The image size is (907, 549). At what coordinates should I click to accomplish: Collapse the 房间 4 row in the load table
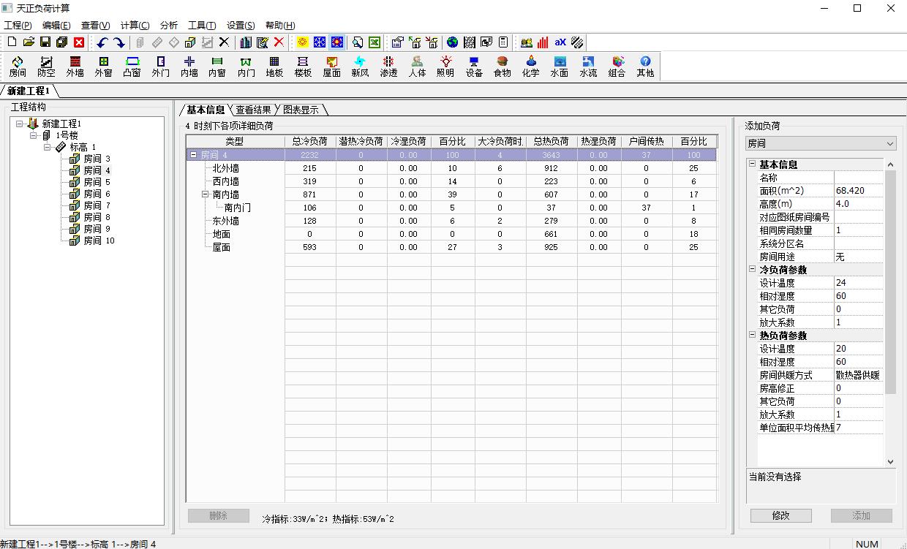click(193, 155)
